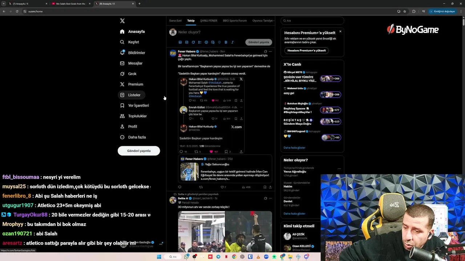The width and height of the screenshot is (465, 261).
Task: Click the schedule post icon in composer
Action: pyautogui.click(x=213, y=42)
